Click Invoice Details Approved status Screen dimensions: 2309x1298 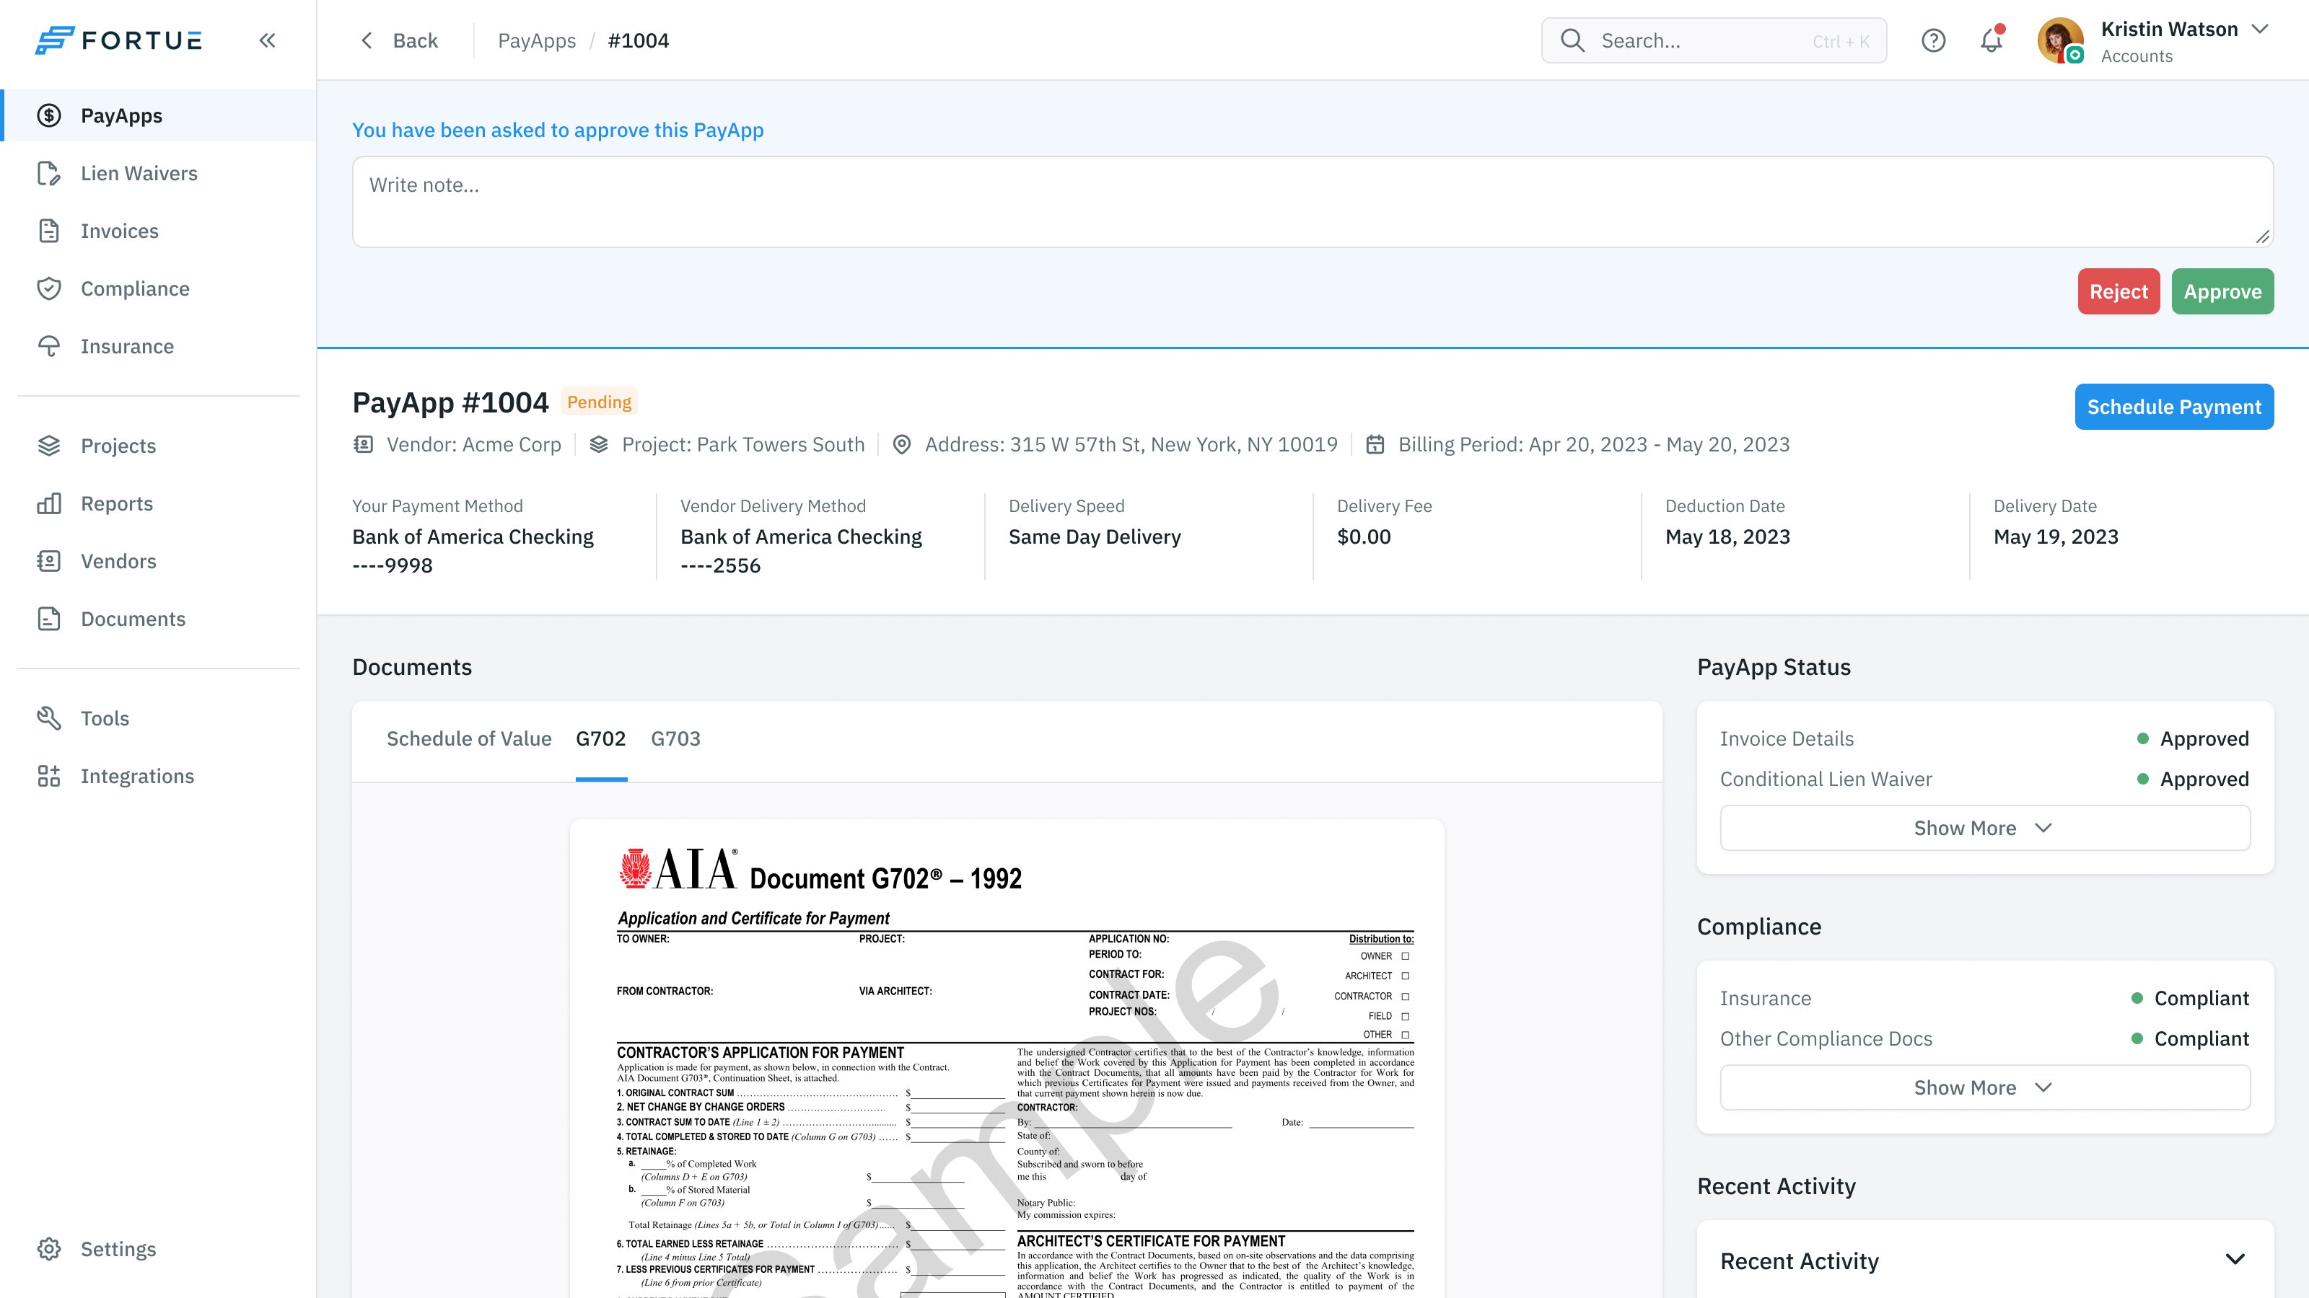pos(2193,739)
